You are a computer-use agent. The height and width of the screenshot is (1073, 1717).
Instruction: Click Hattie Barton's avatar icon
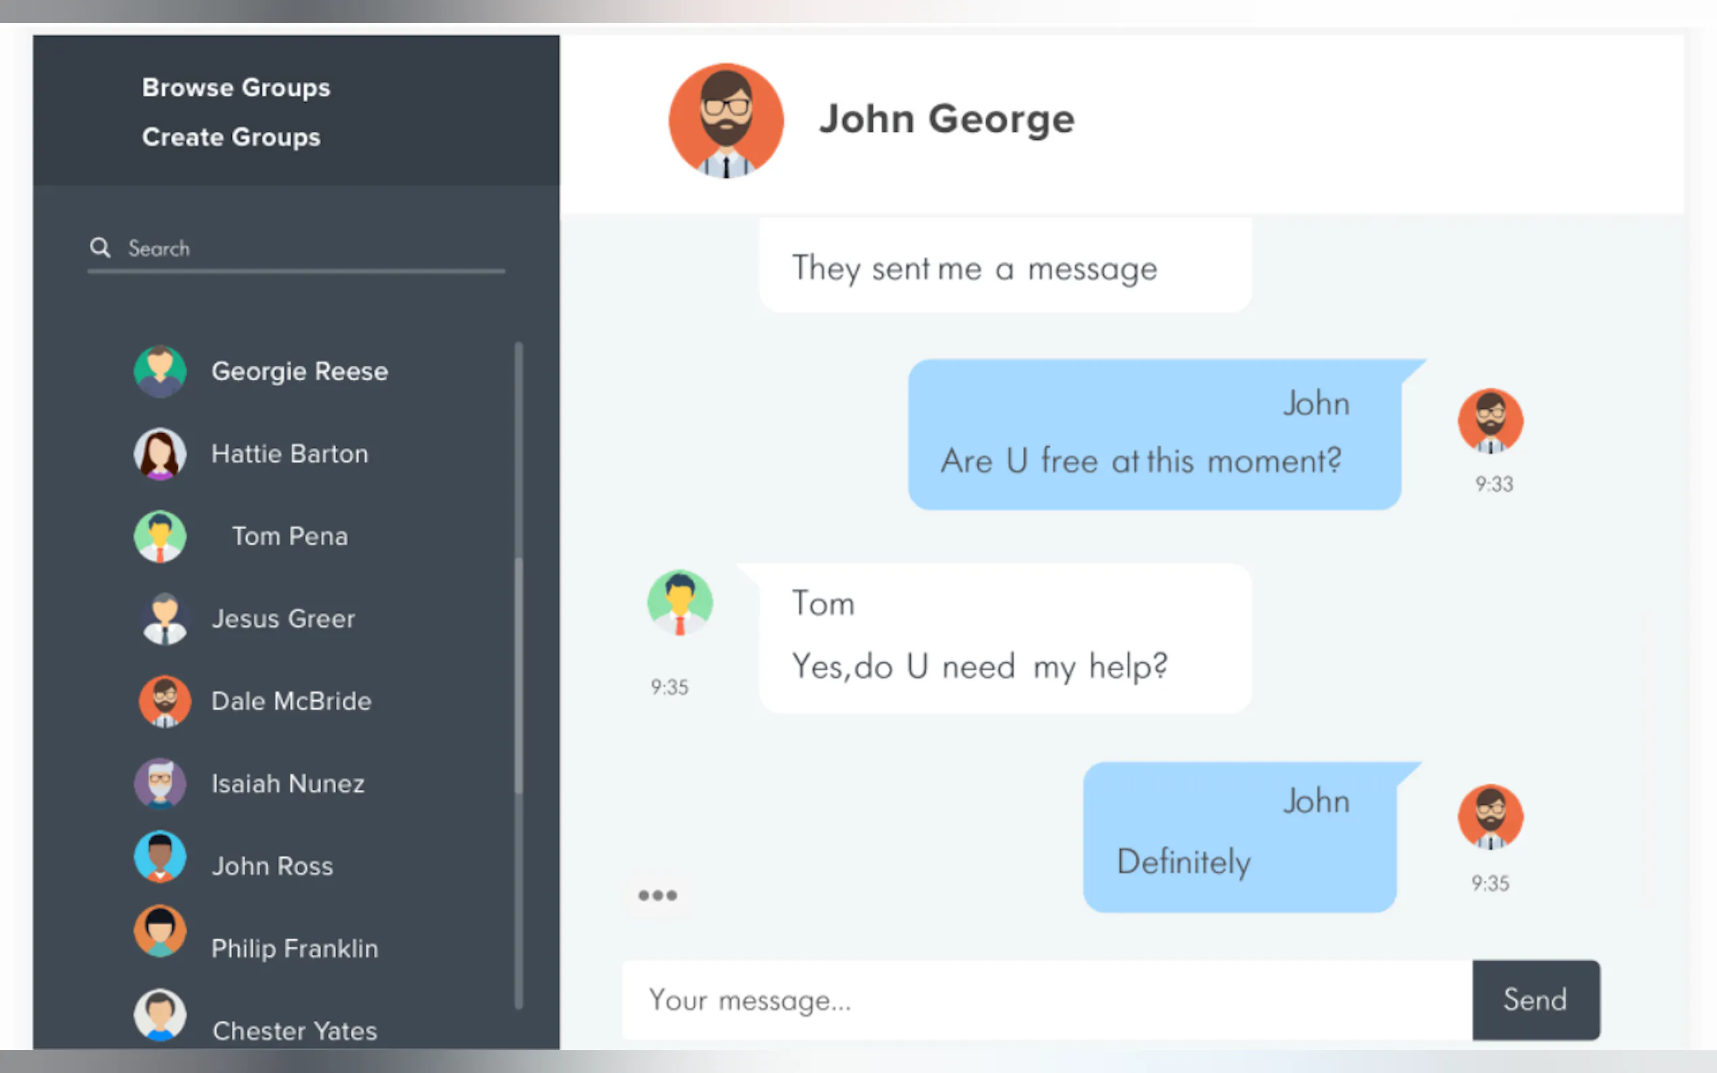click(160, 453)
